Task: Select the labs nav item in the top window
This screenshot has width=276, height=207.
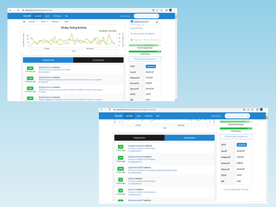Action: click(x=67, y=16)
